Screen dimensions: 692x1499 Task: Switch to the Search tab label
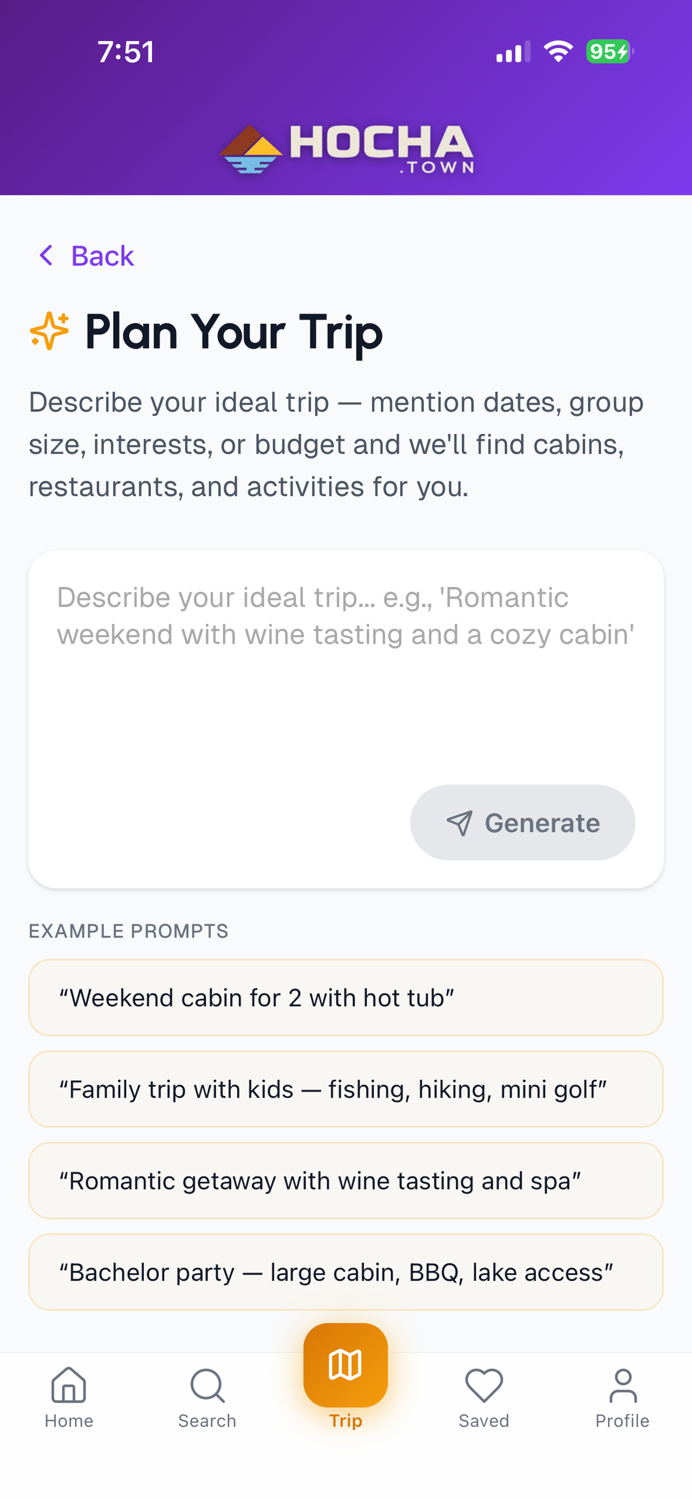[207, 1421]
